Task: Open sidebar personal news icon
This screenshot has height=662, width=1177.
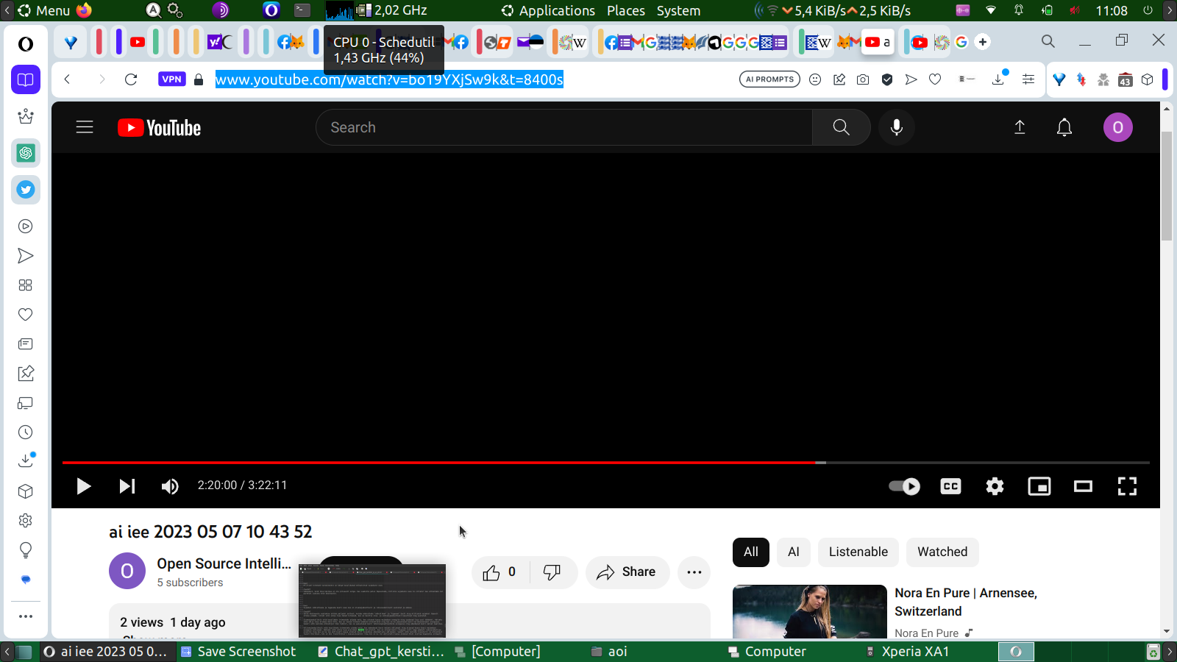Action: pyautogui.click(x=26, y=344)
